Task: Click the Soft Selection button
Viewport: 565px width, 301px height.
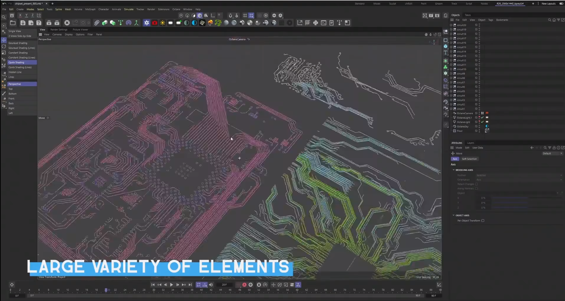Action: 469,159
